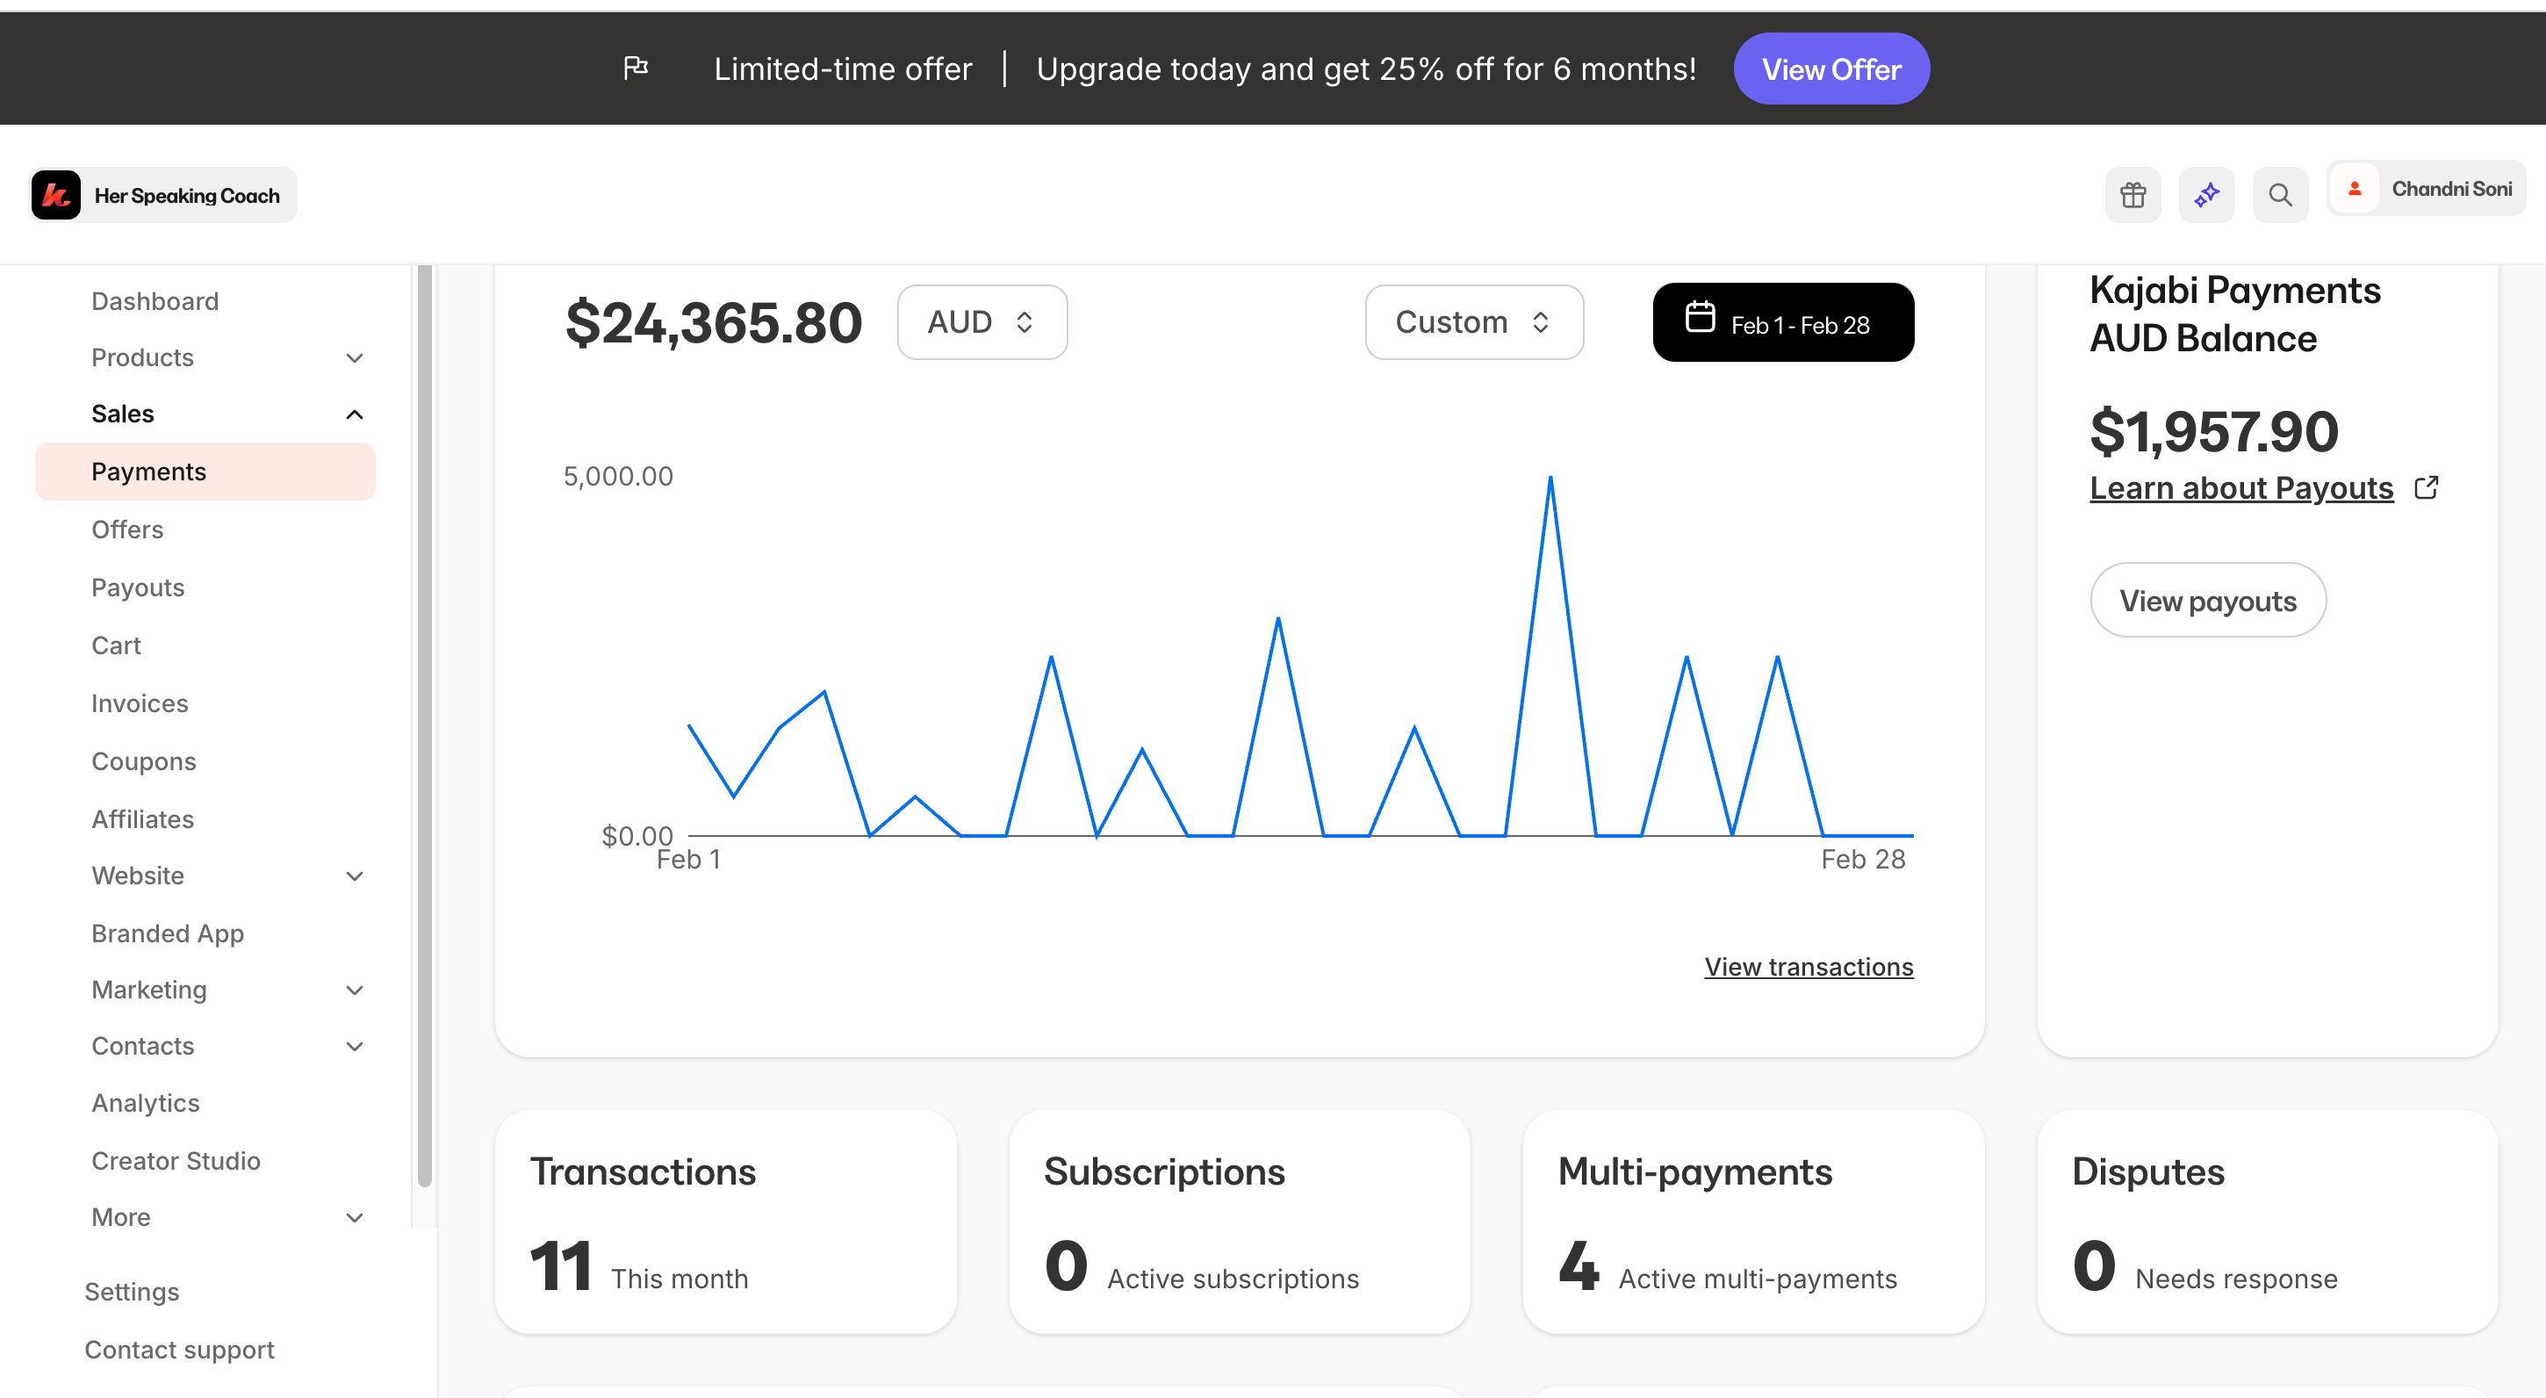Open Payouts in the sidebar
Screen dimensions: 2546x1398
click(137, 587)
